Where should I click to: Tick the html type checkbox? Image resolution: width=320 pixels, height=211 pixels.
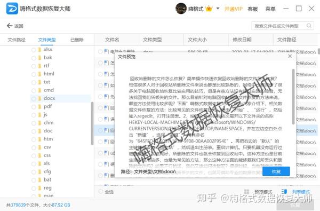click(34, 74)
